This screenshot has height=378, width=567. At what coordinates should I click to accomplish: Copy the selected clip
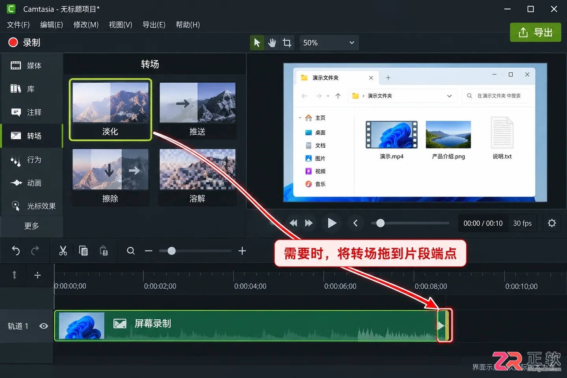pos(83,251)
